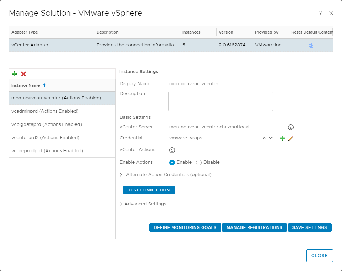
Task: Click the red X delete instance icon
Action: click(24, 74)
